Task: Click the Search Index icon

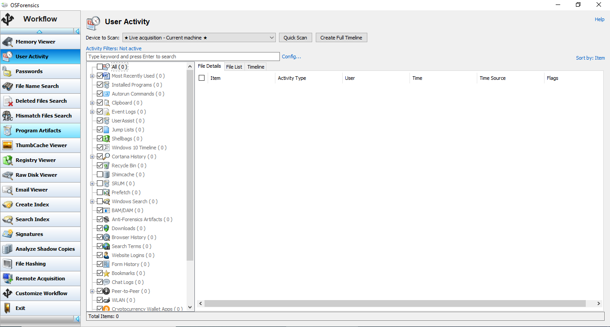Action: [x=8, y=219]
